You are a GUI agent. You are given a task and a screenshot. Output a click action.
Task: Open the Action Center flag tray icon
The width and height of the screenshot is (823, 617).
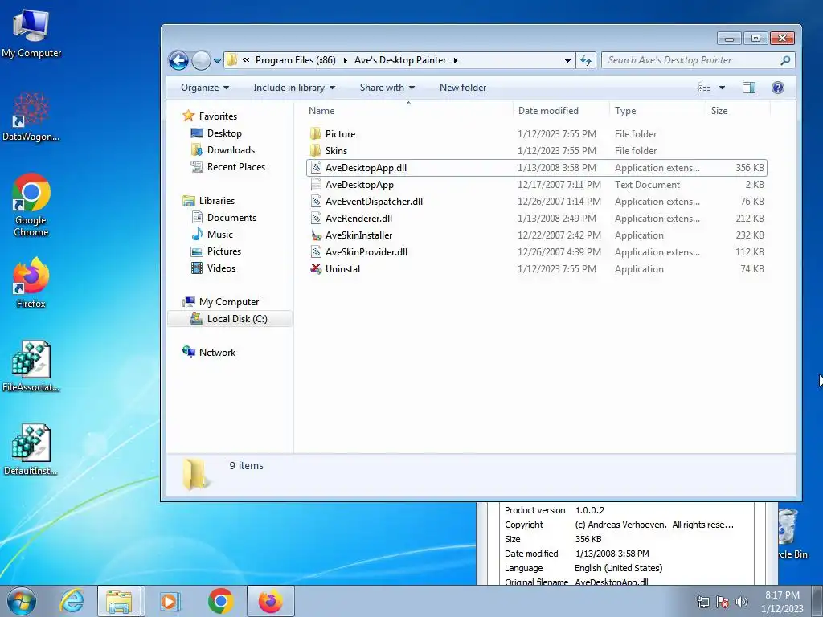point(723,601)
